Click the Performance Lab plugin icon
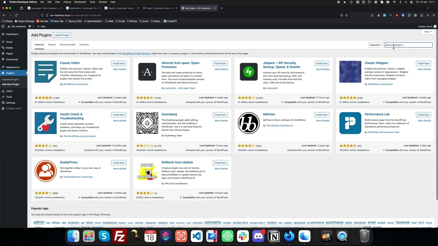This screenshot has height=246, width=438. tap(350, 123)
